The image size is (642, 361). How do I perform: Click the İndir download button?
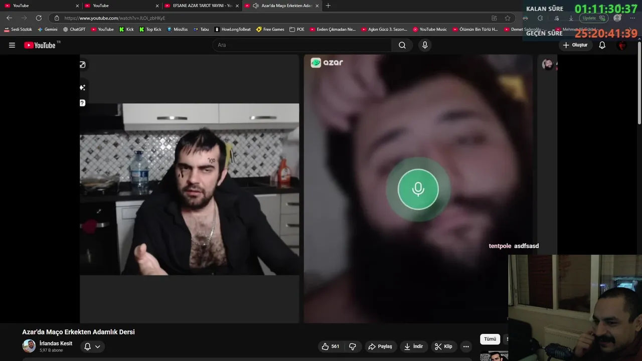(x=414, y=346)
